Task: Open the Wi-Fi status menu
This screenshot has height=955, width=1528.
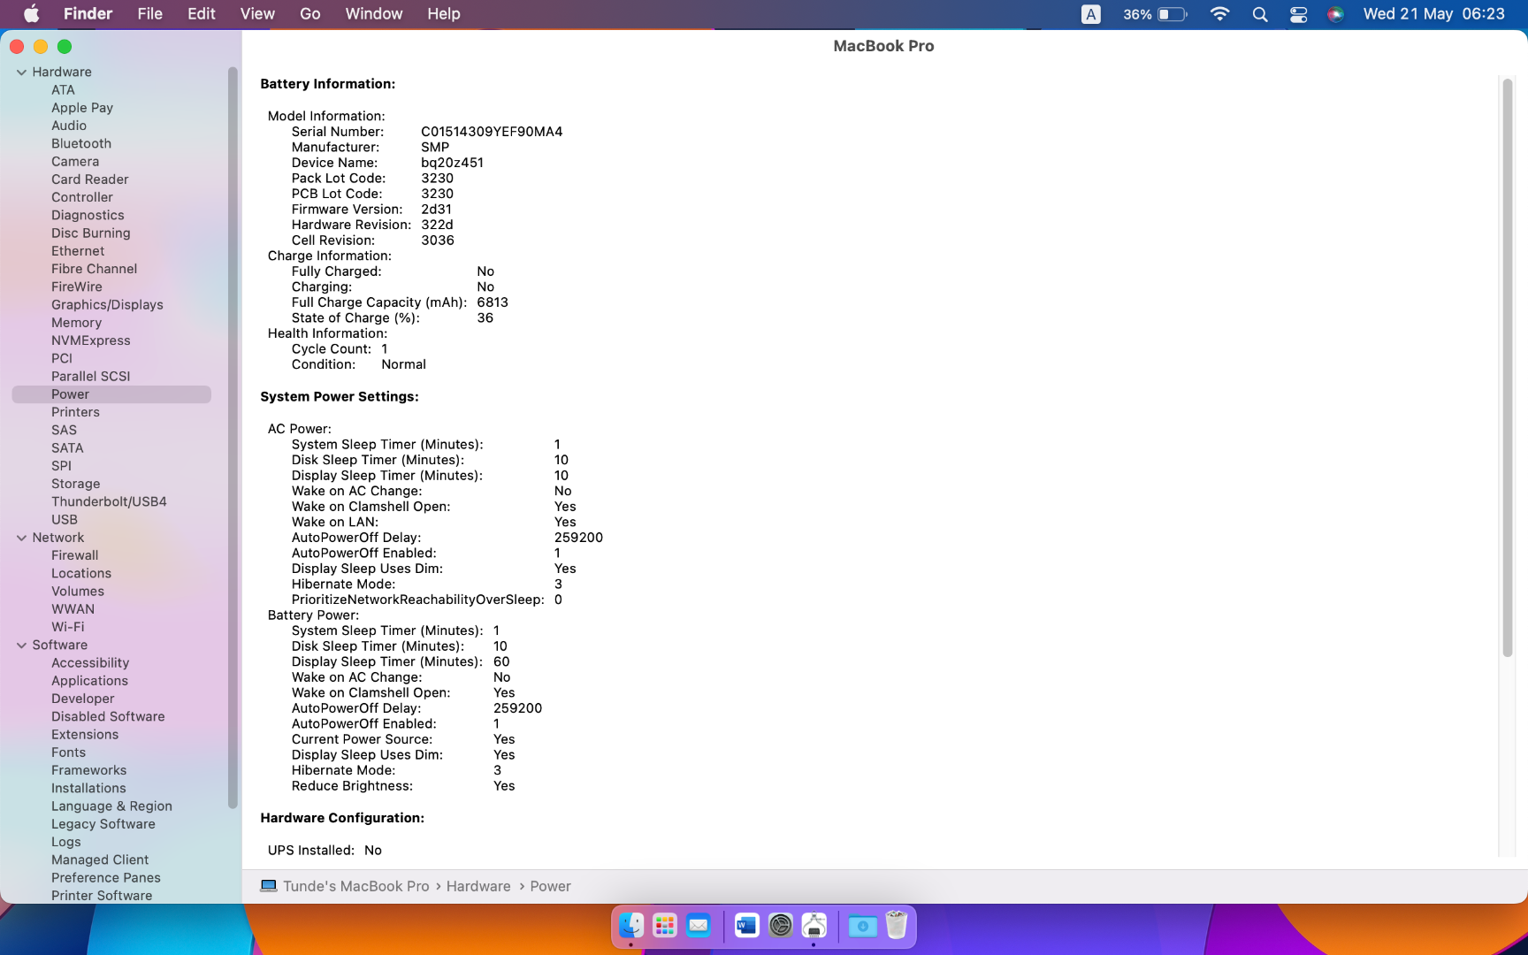Action: point(1219,14)
